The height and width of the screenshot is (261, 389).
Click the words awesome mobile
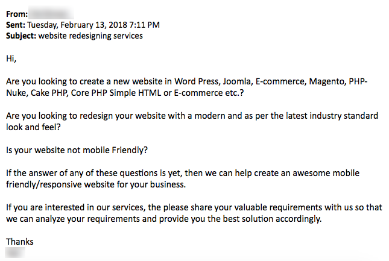(326, 173)
